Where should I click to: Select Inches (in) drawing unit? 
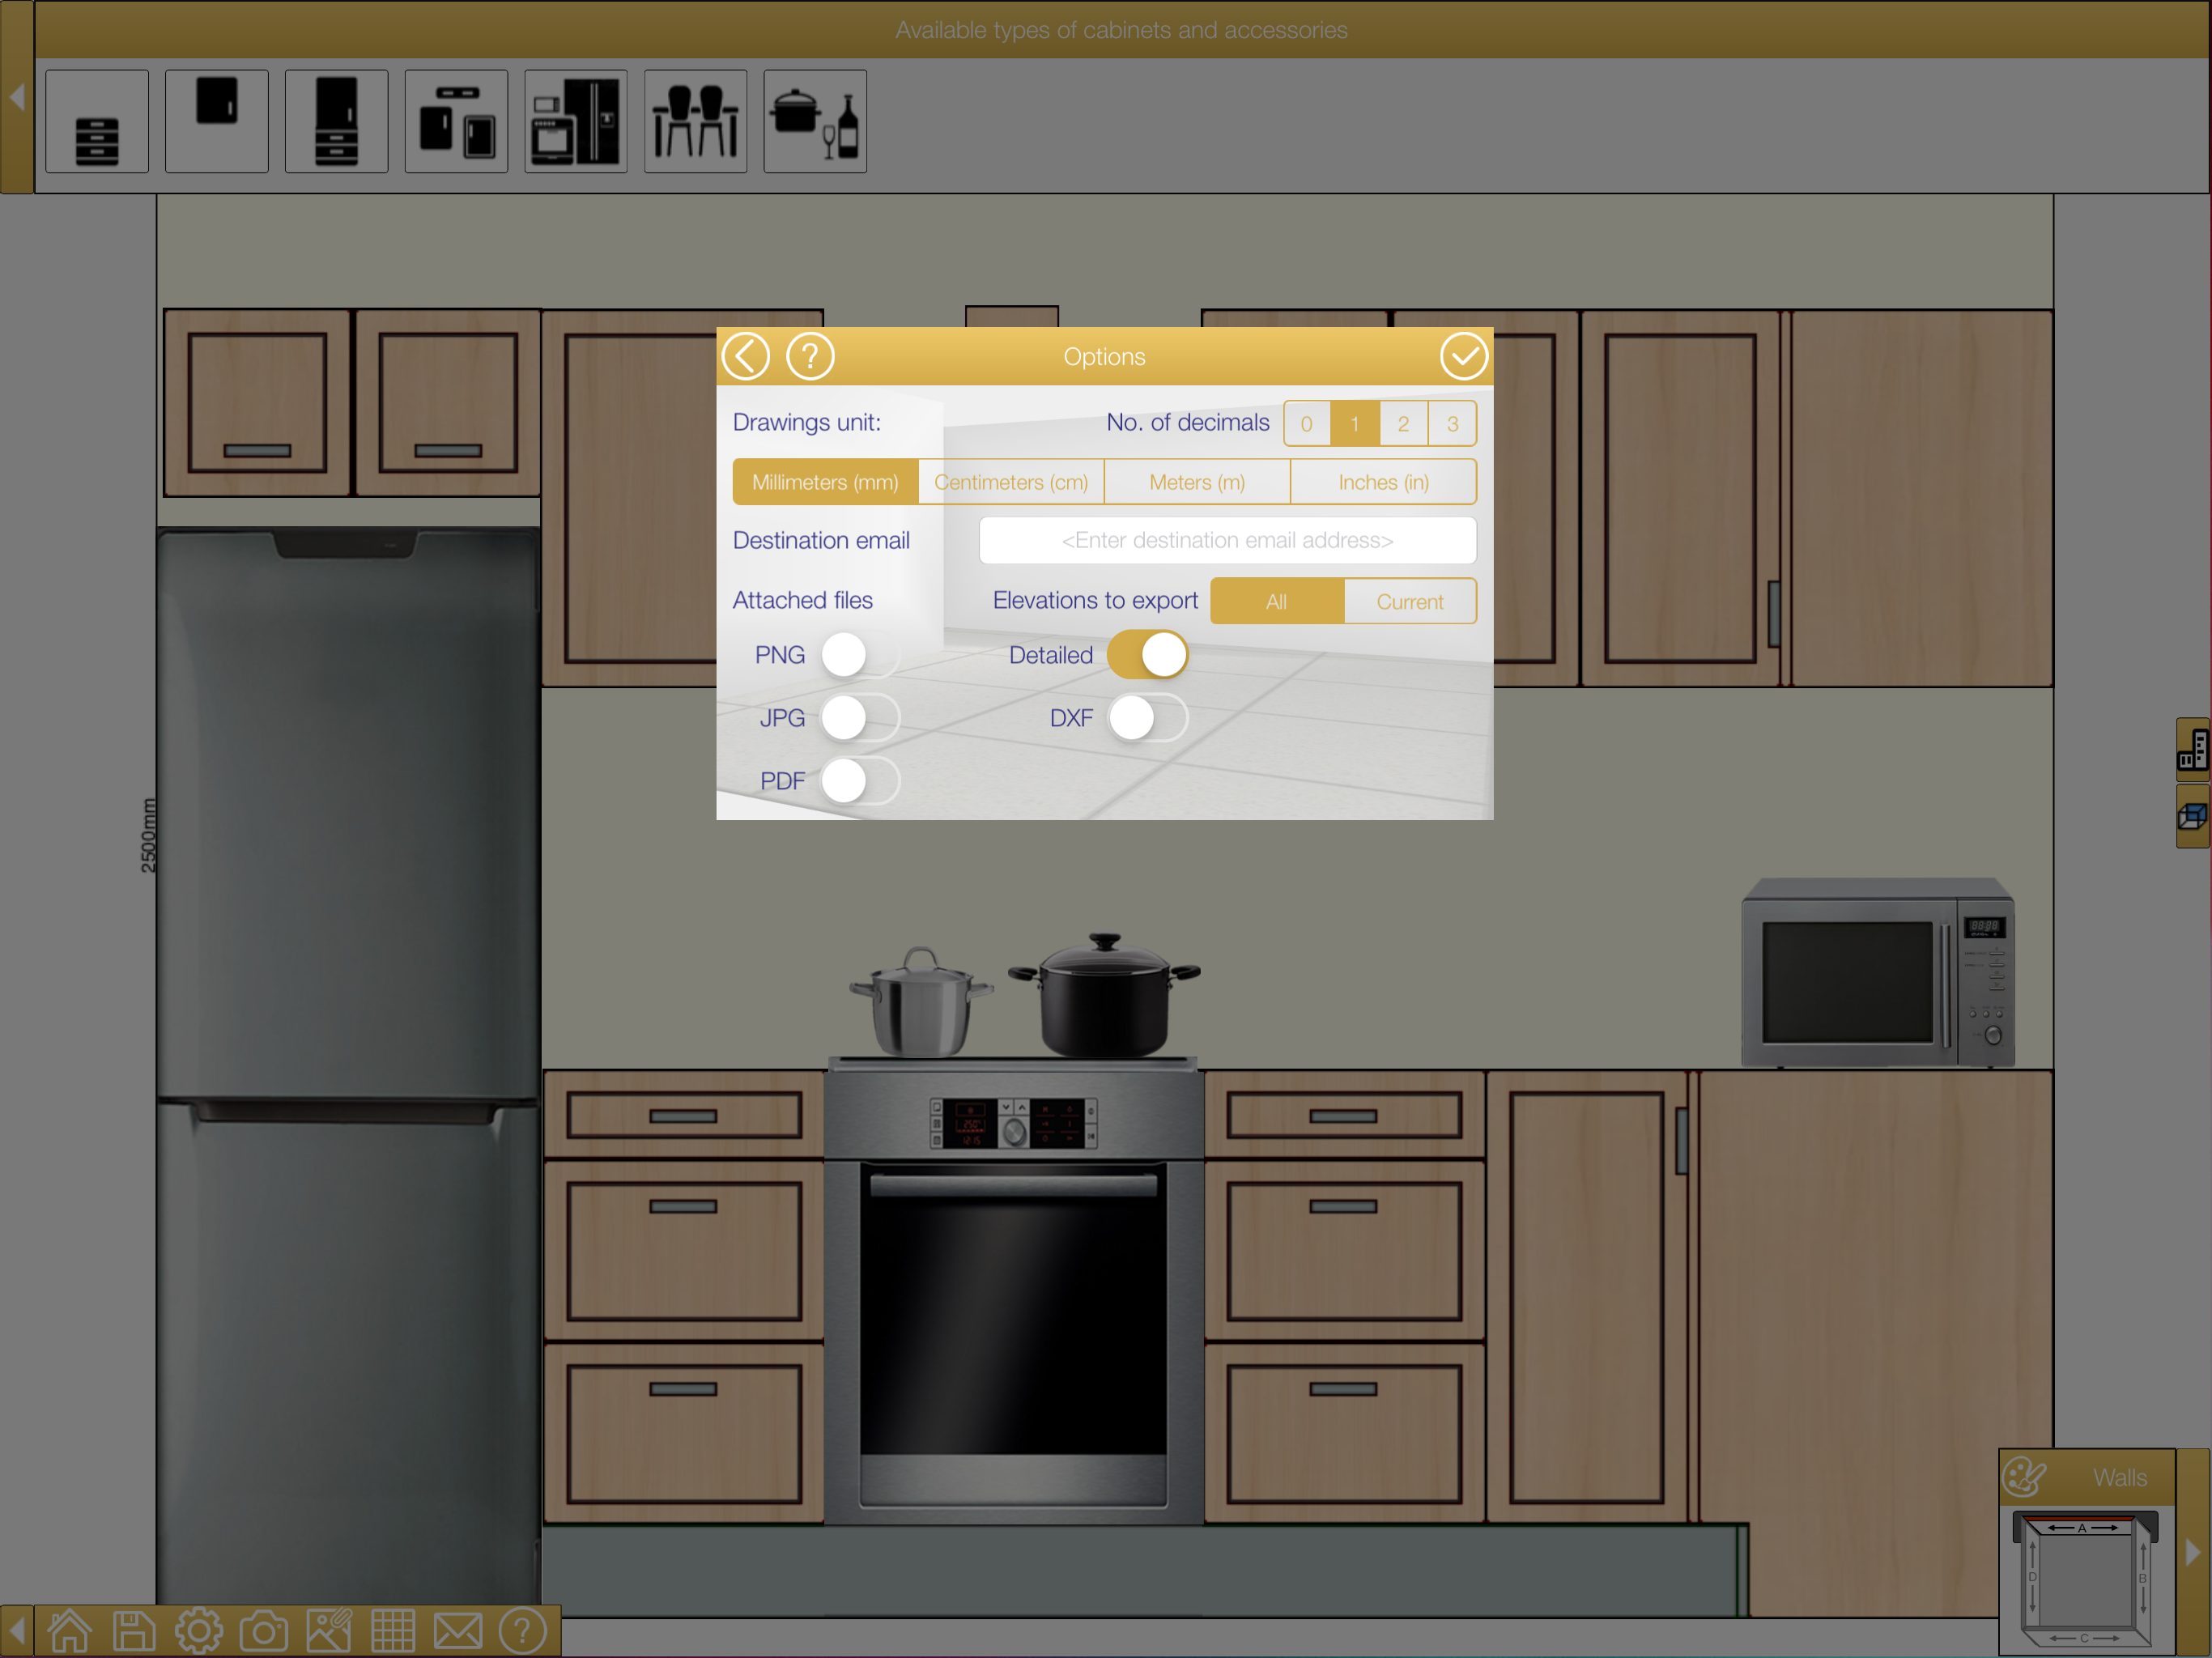(x=1384, y=482)
